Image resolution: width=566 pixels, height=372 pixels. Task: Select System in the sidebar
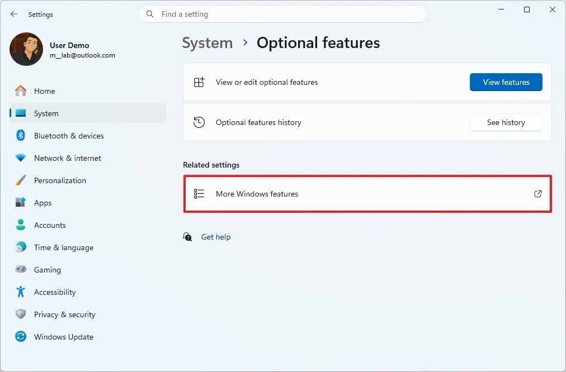pos(46,113)
